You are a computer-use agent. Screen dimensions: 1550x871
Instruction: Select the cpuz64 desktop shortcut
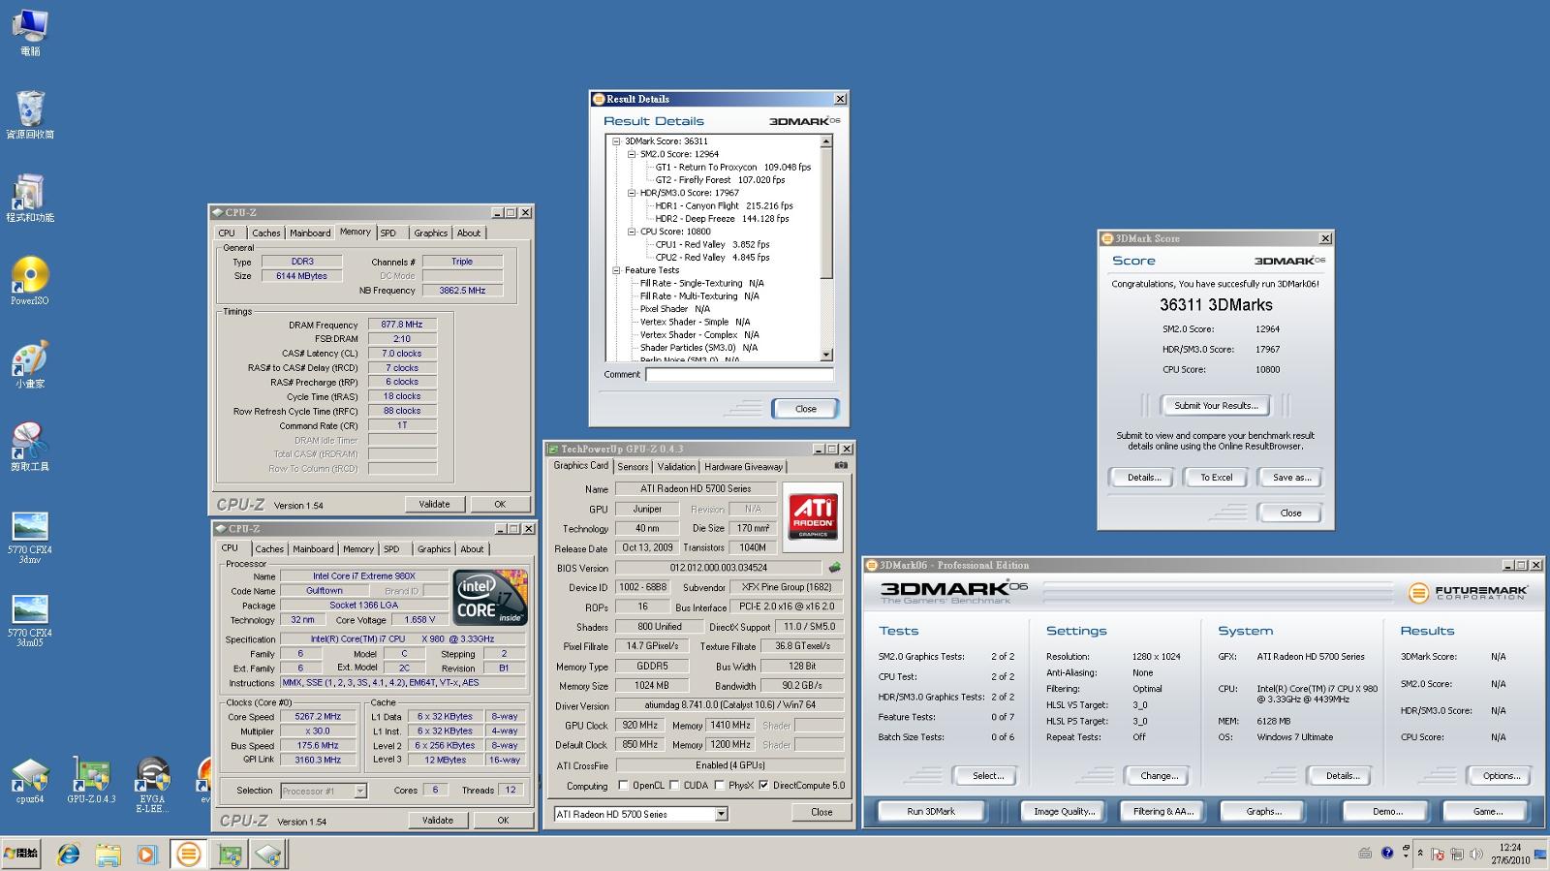click(x=30, y=781)
